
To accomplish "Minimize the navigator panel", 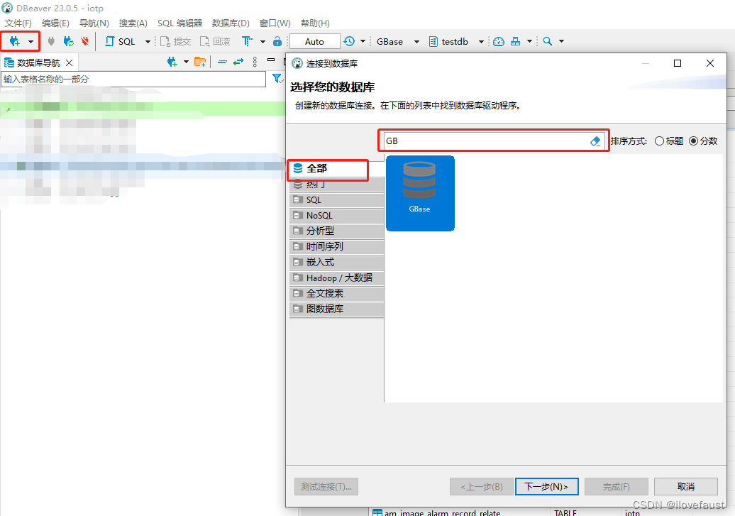I will click(271, 60).
